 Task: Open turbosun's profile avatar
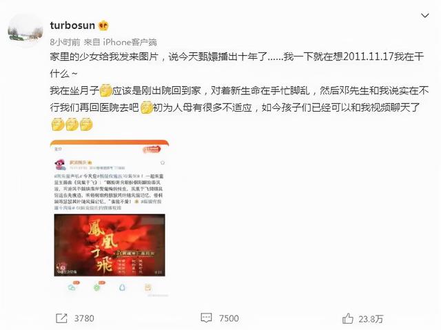pyautogui.click(x=25, y=31)
